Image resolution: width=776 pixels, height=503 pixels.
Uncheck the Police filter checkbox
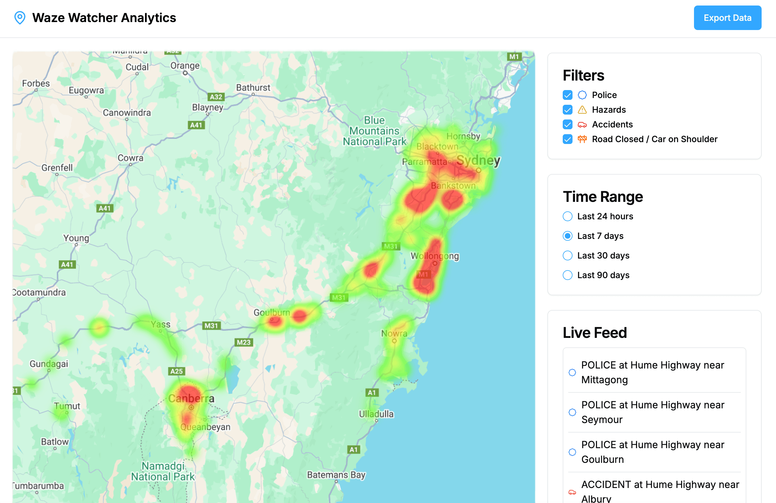tap(567, 95)
